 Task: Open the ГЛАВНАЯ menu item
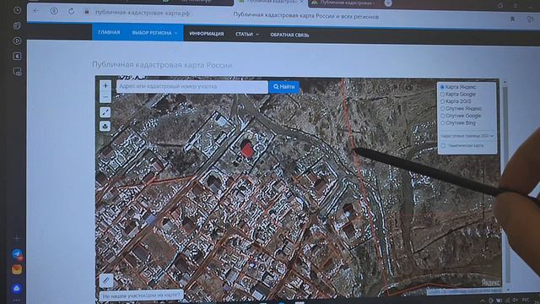tap(109, 32)
